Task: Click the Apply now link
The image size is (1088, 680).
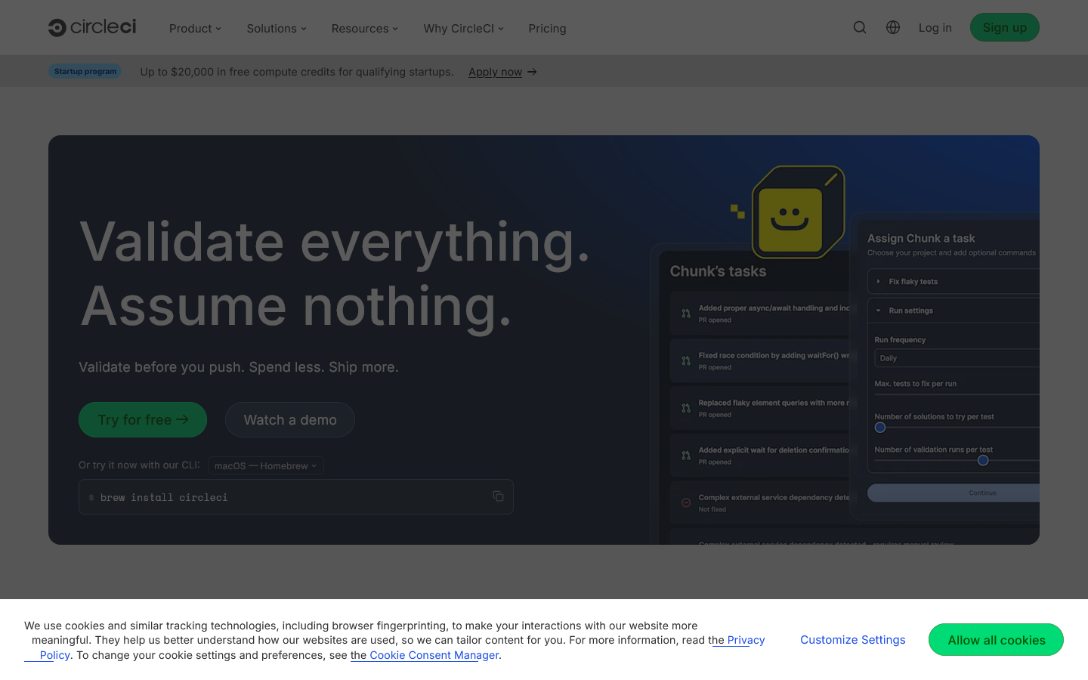Action: [495, 72]
